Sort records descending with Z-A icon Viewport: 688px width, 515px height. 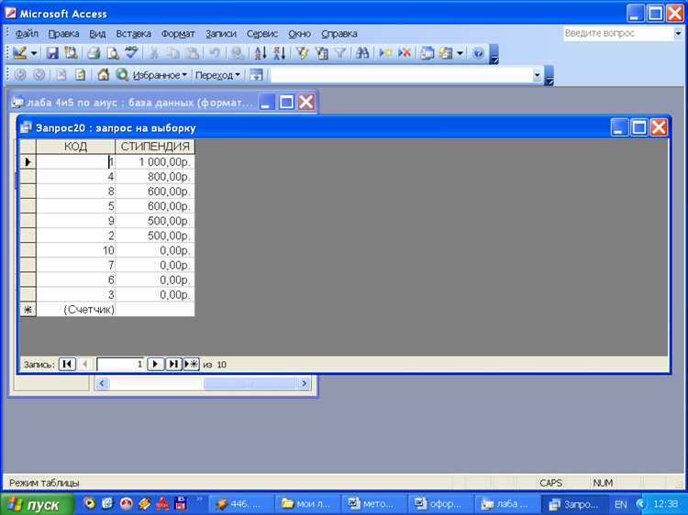click(278, 54)
